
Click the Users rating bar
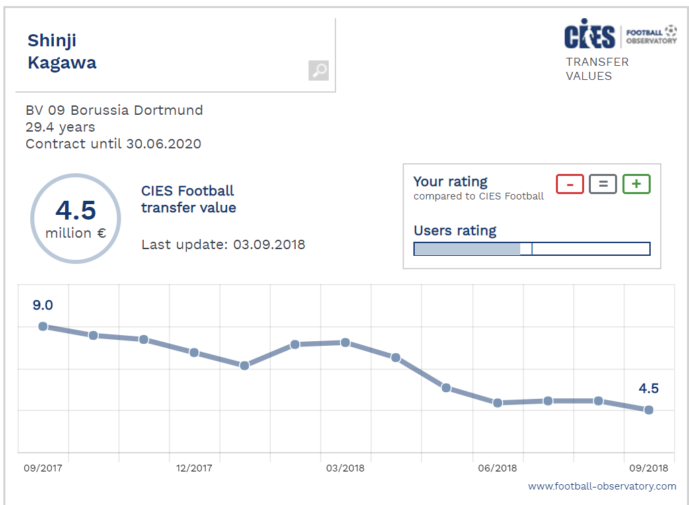tap(532, 249)
